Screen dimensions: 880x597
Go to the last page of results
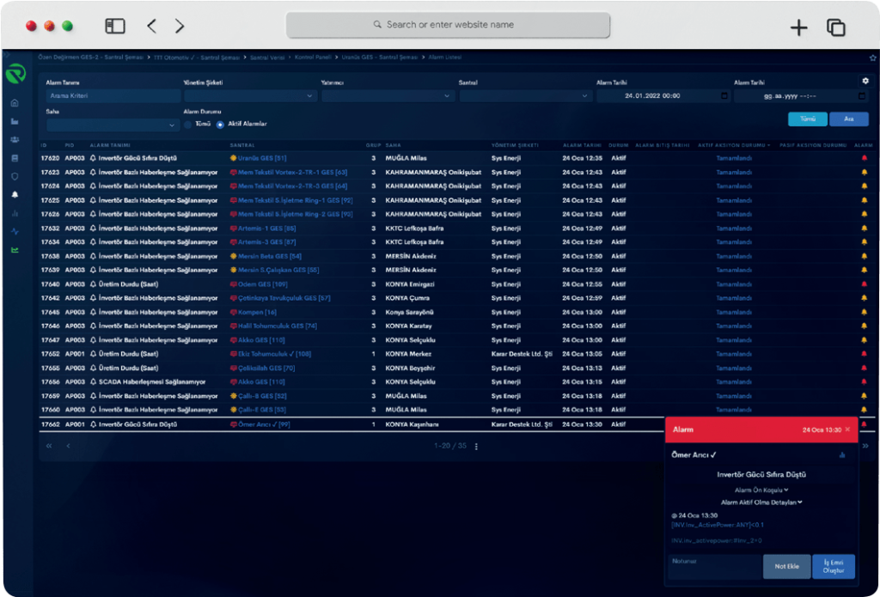click(x=865, y=446)
